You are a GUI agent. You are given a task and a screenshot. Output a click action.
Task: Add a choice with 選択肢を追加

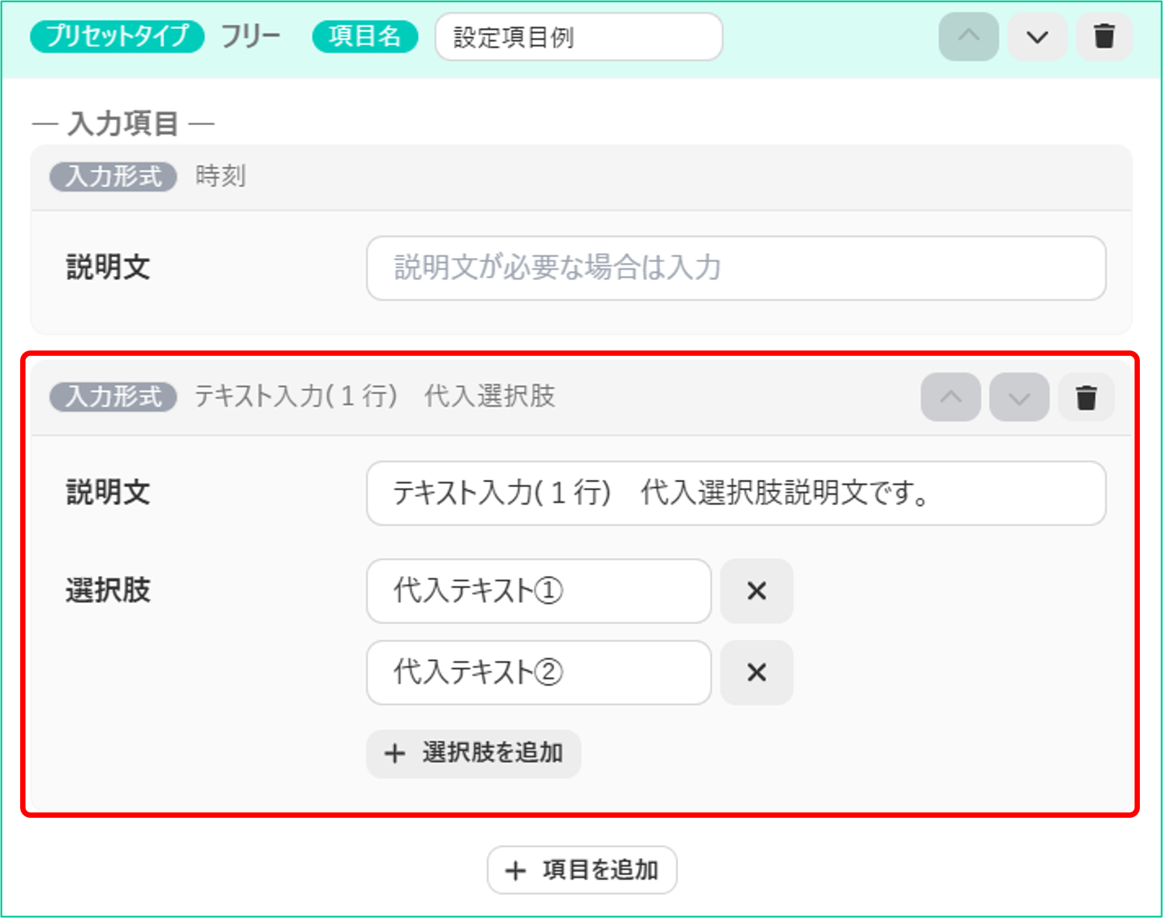[x=473, y=754]
